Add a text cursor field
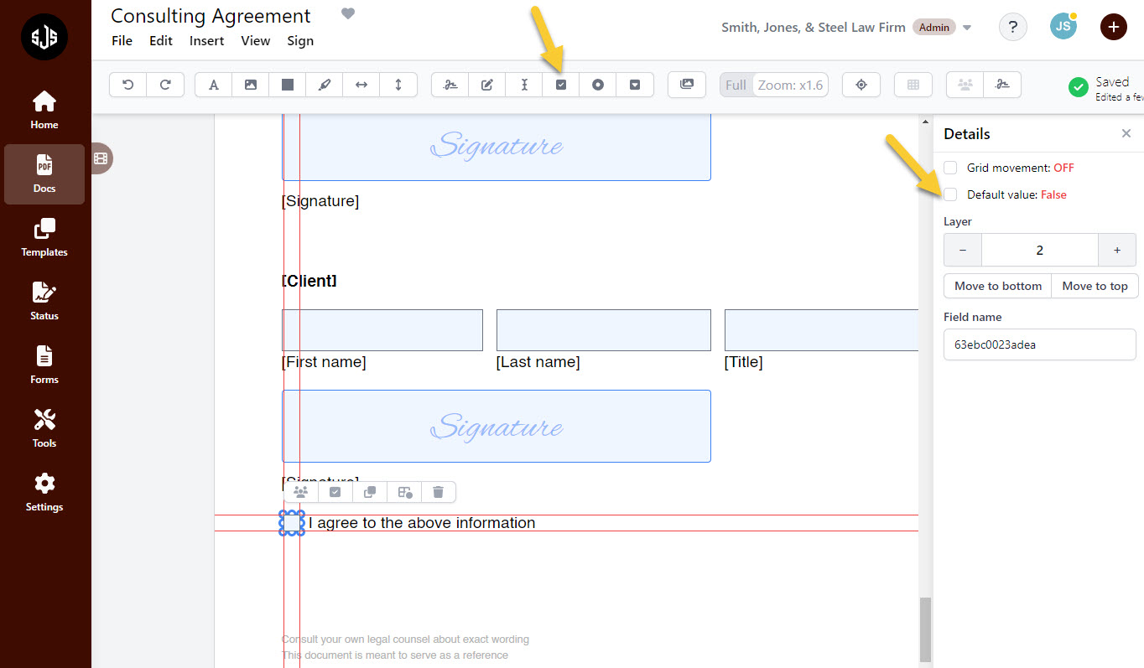This screenshot has width=1144, height=668. coord(524,85)
